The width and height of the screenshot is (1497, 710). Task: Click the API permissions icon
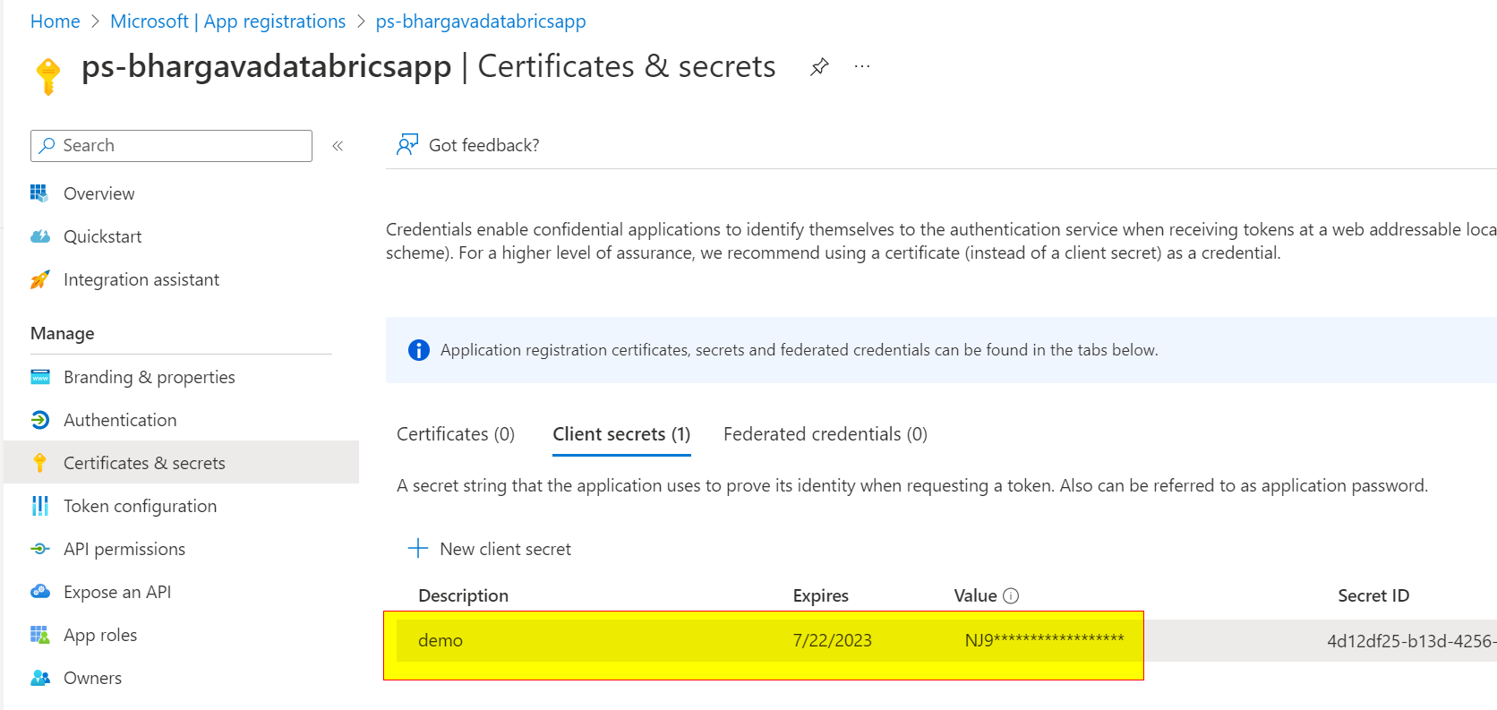click(x=40, y=549)
